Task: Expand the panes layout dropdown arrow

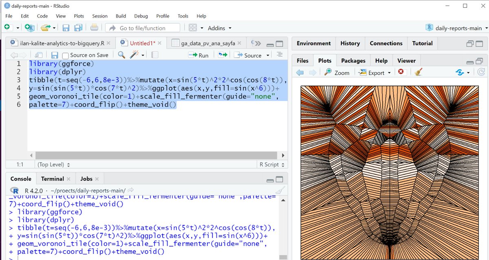Action: (x=202, y=28)
